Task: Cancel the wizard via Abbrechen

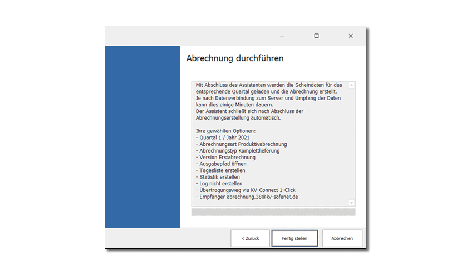Action: (x=342, y=238)
